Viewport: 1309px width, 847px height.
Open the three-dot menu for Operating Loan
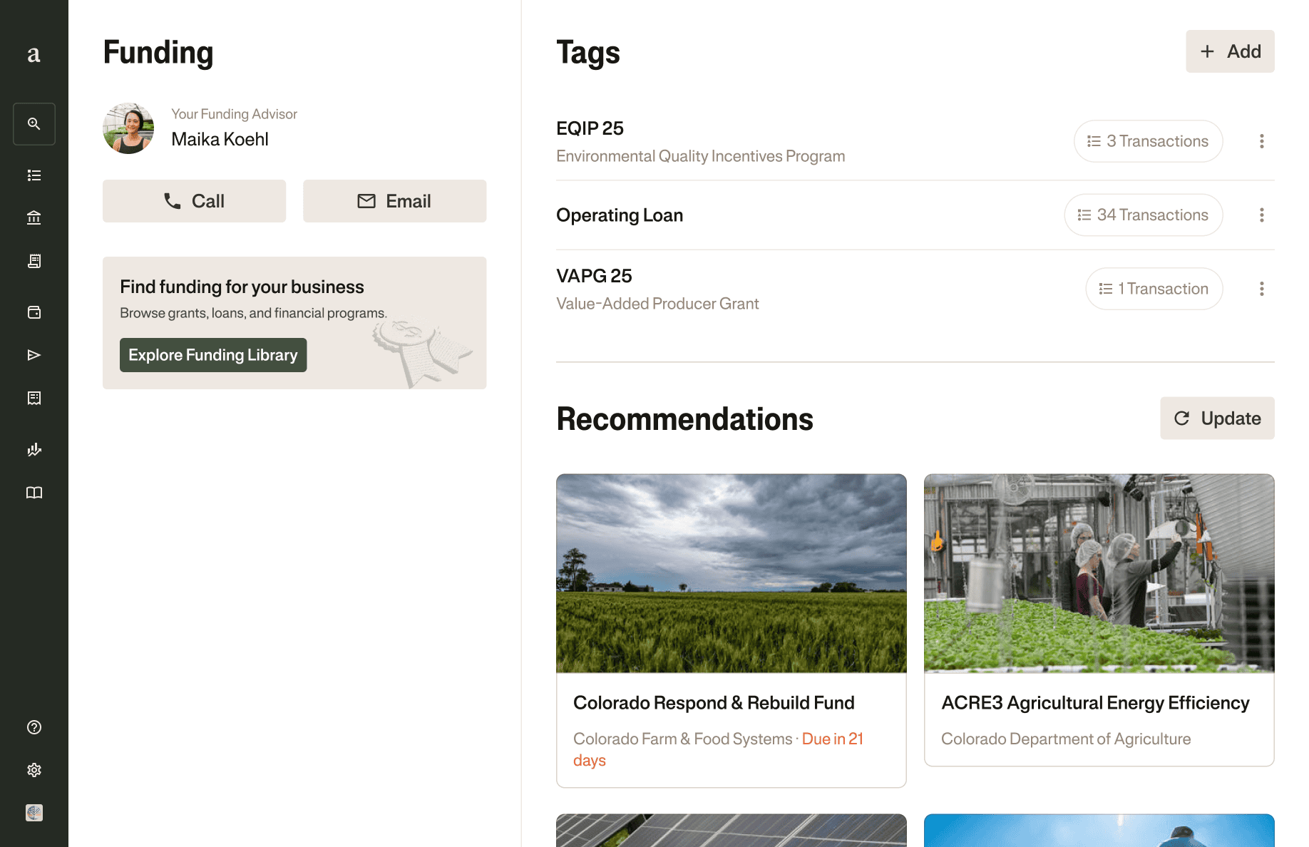(x=1261, y=215)
